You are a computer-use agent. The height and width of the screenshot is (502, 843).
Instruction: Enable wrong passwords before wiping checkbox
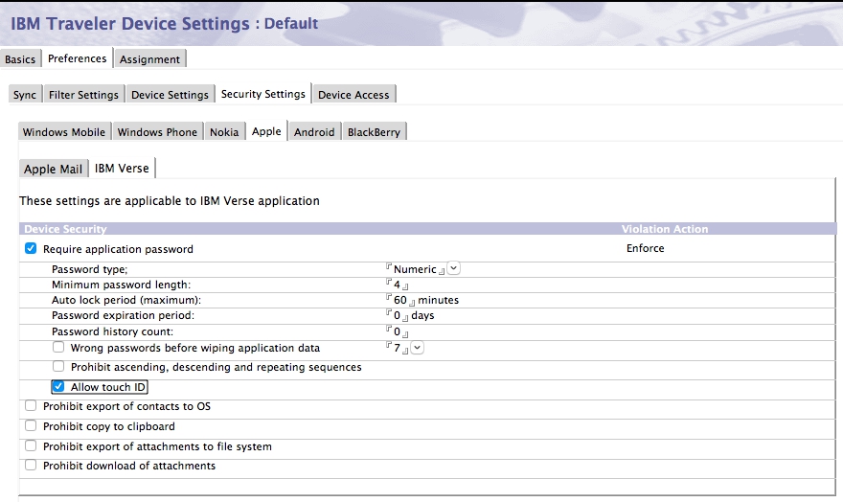pyautogui.click(x=58, y=347)
